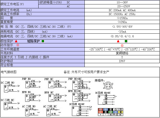Open the PNP NO wiring diagram

pyautogui.click(x=31, y=83)
